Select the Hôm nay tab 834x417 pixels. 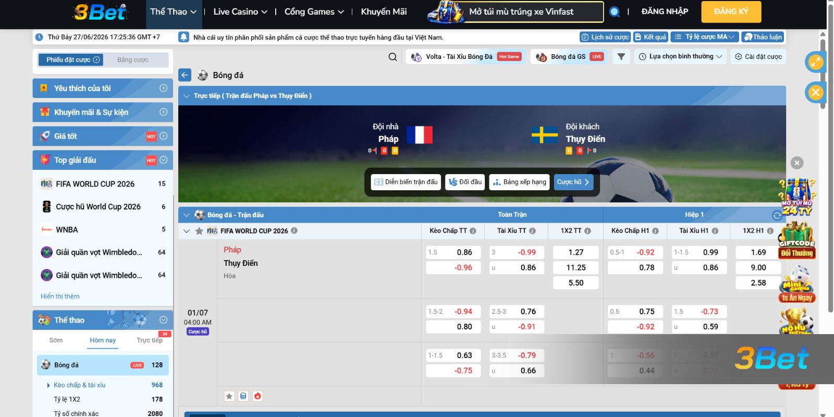click(103, 340)
